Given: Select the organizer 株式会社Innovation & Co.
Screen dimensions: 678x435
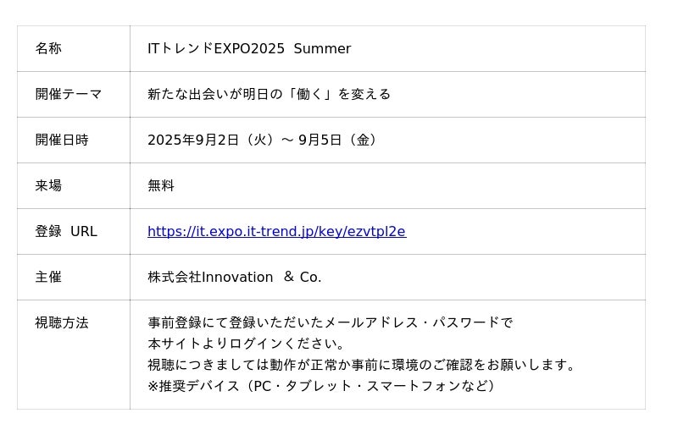Looking at the screenshot, I should pos(235,278).
